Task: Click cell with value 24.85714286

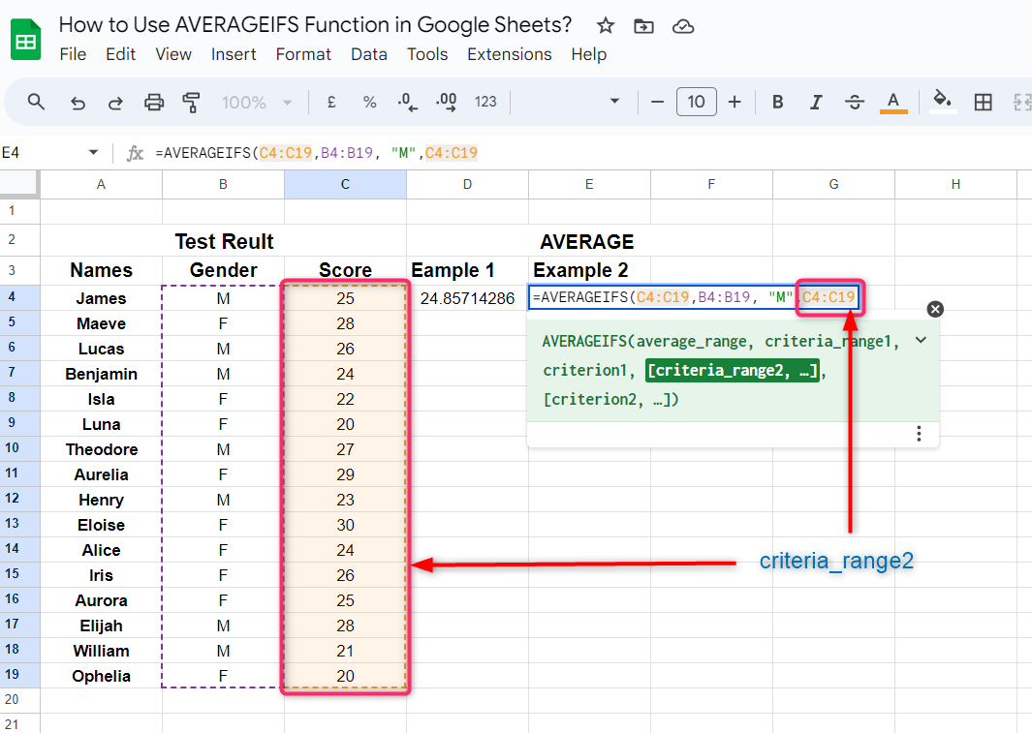Action: pos(467,298)
